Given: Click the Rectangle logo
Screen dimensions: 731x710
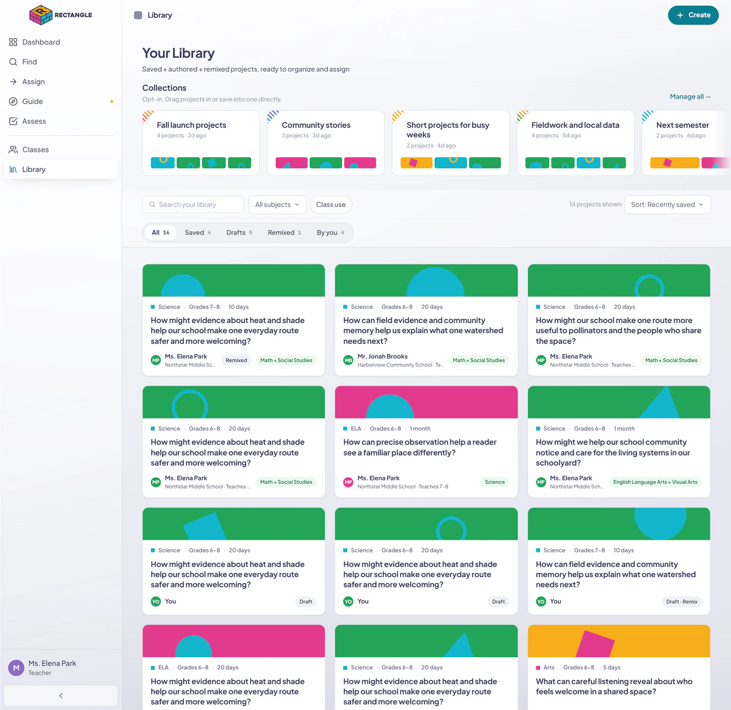Looking at the screenshot, I should click(61, 15).
